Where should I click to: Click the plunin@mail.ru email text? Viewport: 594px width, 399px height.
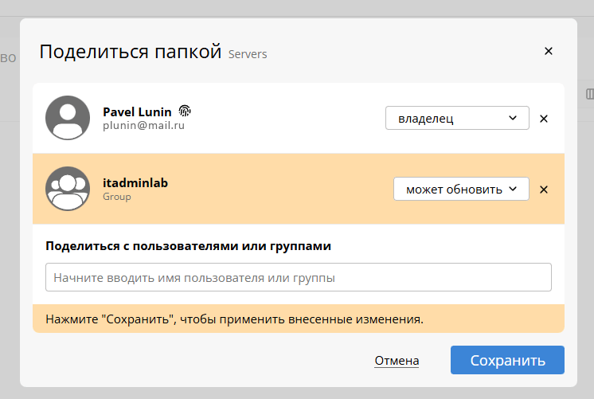[143, 125]
